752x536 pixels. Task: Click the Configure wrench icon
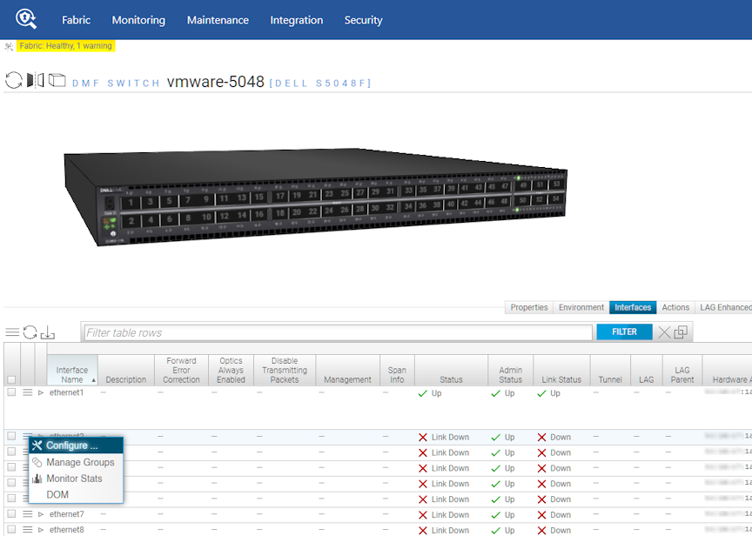[x=37, y=446]
